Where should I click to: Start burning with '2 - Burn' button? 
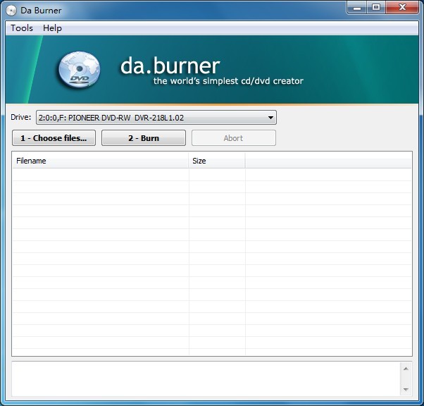tap(144, 138)
